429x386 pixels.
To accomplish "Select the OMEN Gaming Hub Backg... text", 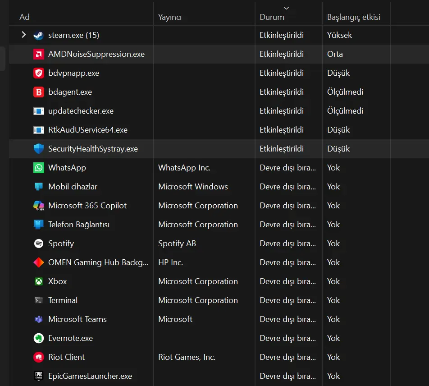I will (x=98, y=262).
